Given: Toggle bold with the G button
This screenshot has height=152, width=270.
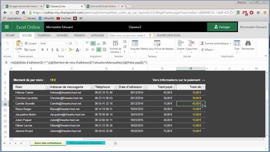Looking at the screenshot, I should tap(42, 50).
